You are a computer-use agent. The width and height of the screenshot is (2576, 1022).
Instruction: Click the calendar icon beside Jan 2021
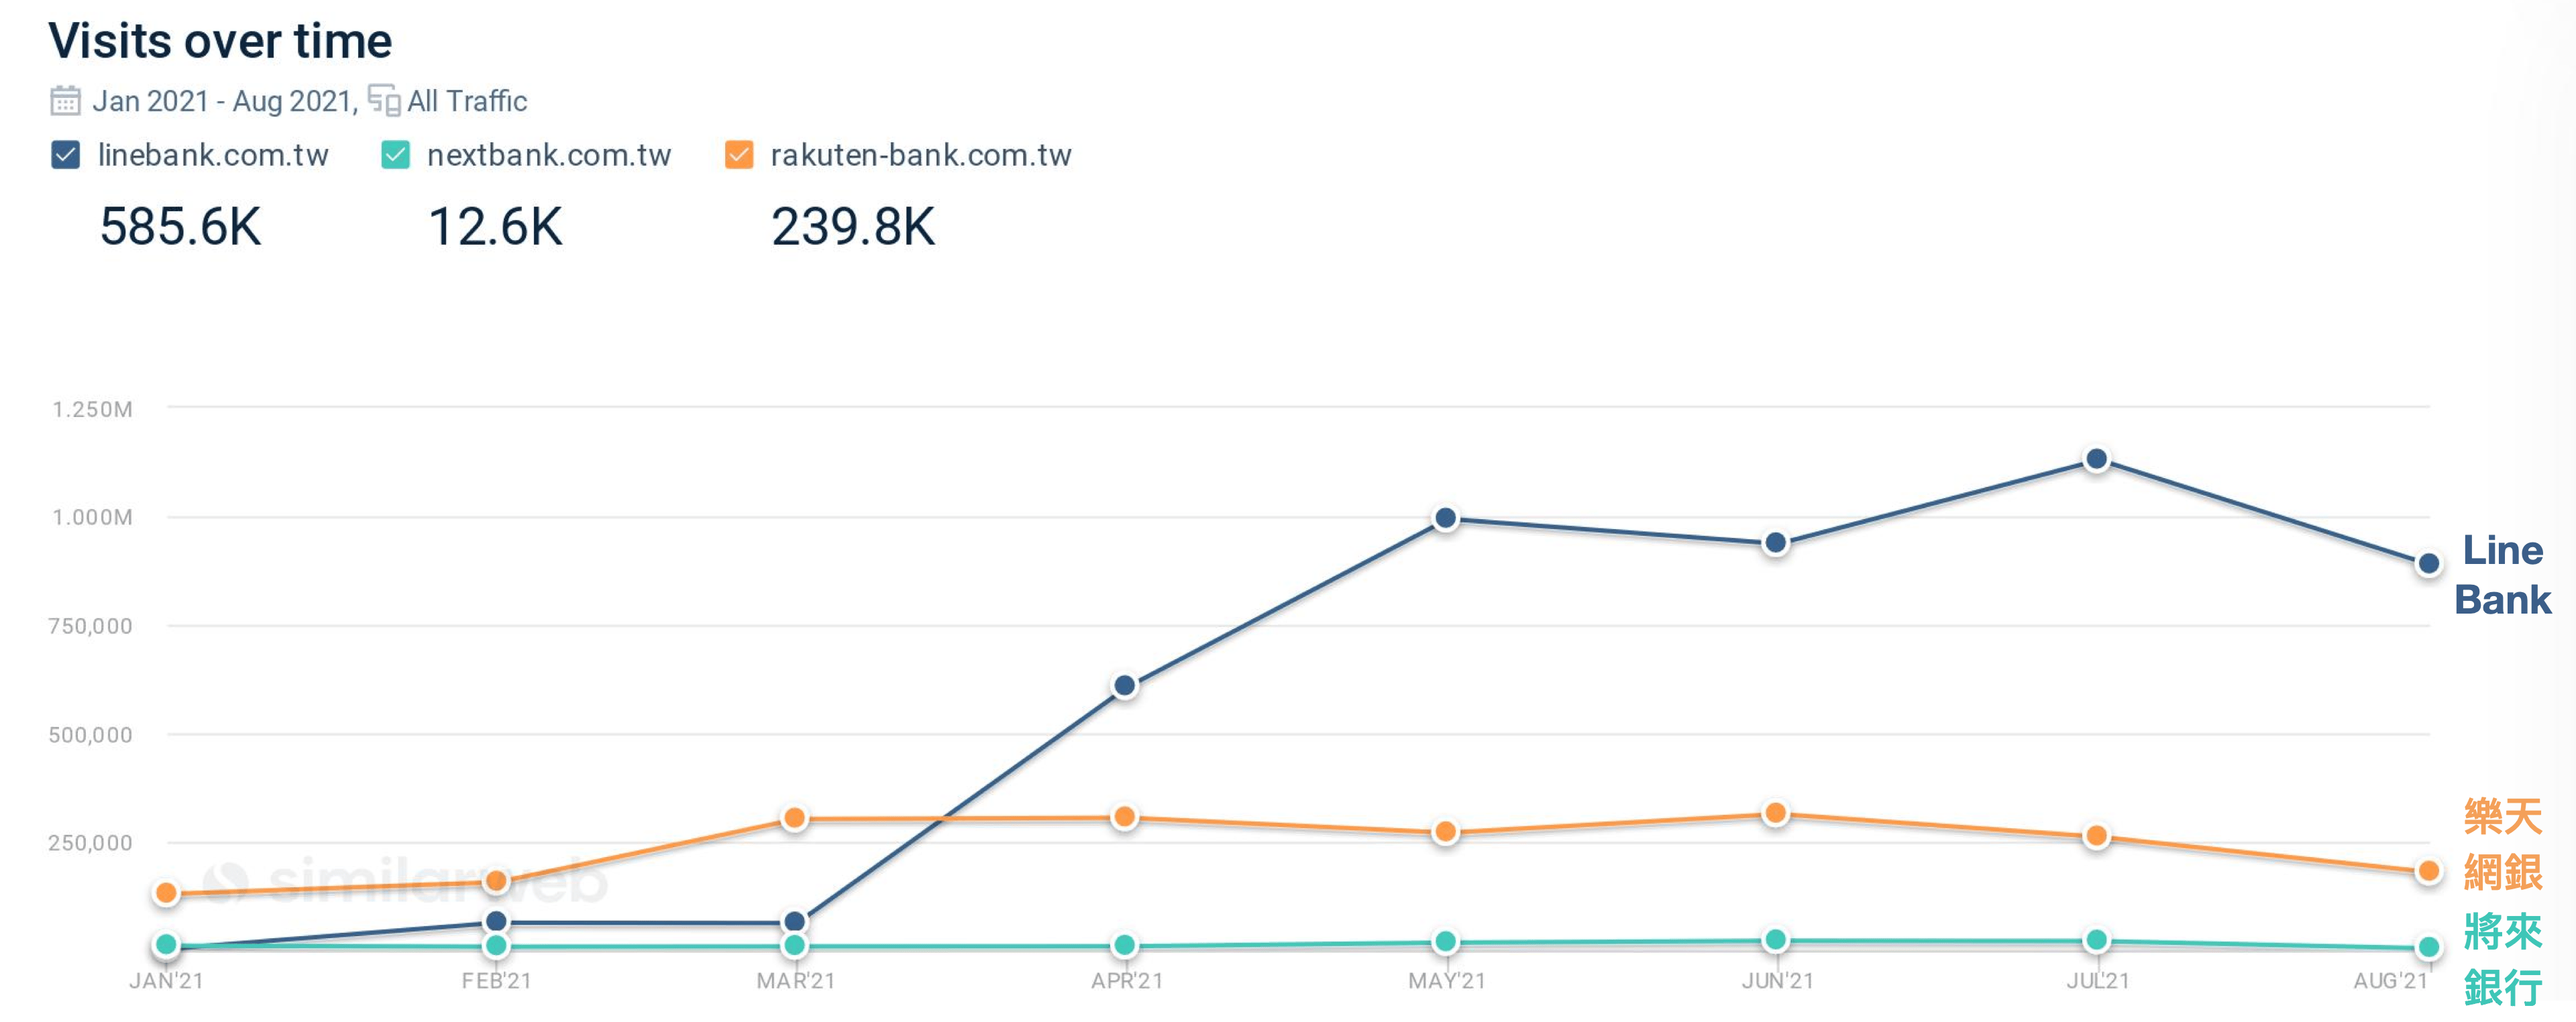[65, 101]
